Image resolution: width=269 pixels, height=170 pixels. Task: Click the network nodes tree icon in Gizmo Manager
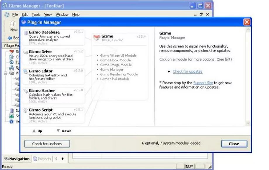click(x=11, y=68)
